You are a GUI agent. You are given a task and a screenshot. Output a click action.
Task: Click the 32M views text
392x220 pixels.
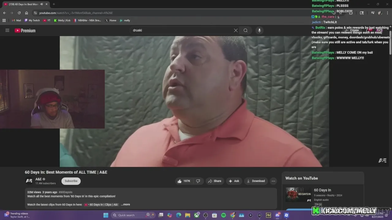coord(34,192)
